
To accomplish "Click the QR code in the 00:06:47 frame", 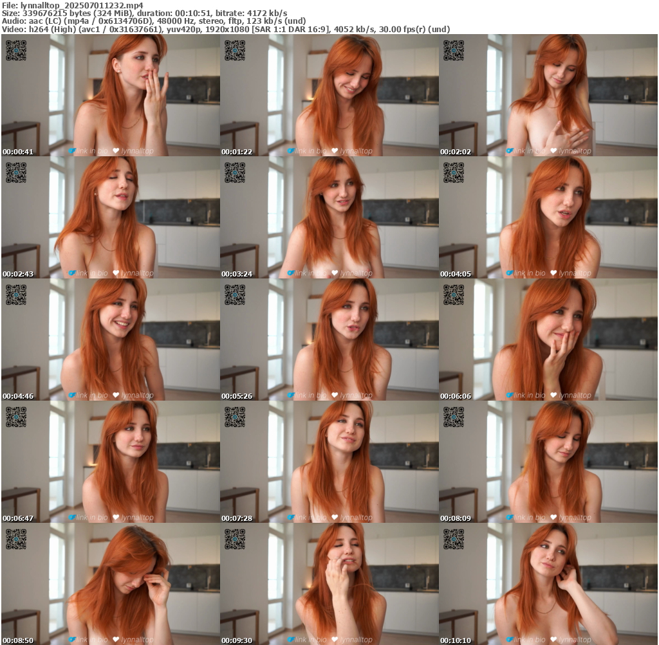I will (x=16, y=417).
